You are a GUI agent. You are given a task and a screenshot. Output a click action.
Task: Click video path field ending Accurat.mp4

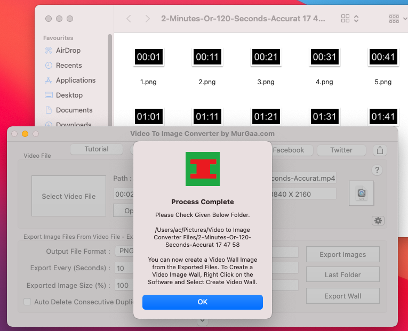(303, 178)
